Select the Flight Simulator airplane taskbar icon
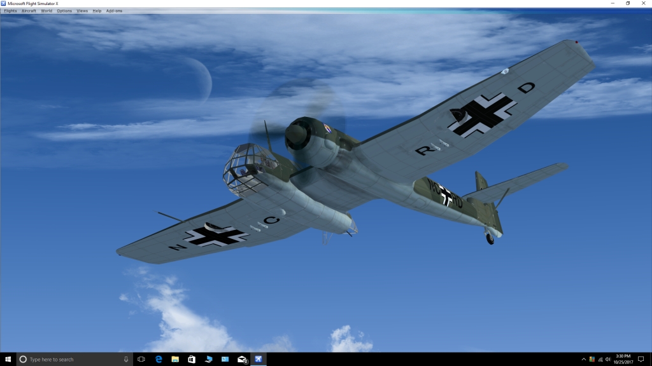Viewport: 652px width, 366px height. 259,360
